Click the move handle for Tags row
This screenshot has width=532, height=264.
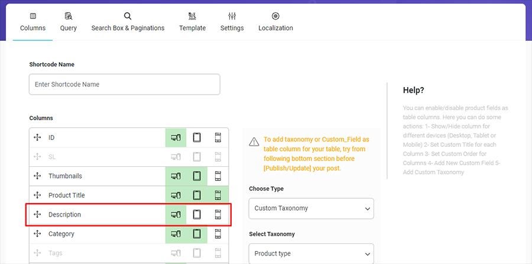point(37,253)
